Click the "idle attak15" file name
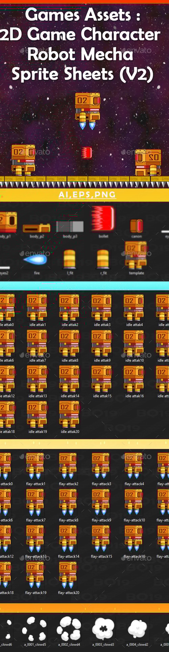169x652 pixels. click(x=102, y=396)
